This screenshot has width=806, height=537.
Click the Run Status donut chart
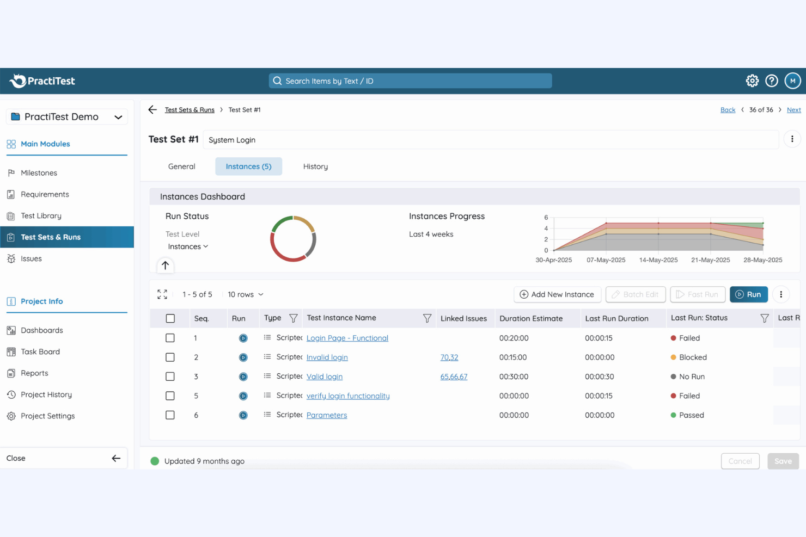[x=293, y=238]
